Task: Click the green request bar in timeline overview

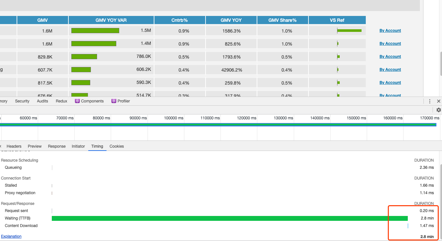Action: [218, 125]
